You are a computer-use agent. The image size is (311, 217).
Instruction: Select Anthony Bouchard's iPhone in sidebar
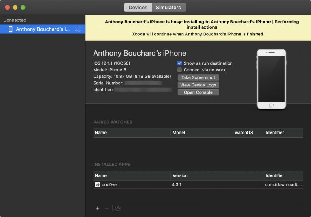43,29
